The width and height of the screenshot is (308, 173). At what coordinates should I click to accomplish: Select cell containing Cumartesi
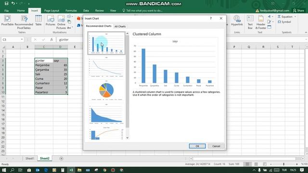point(44,83)
